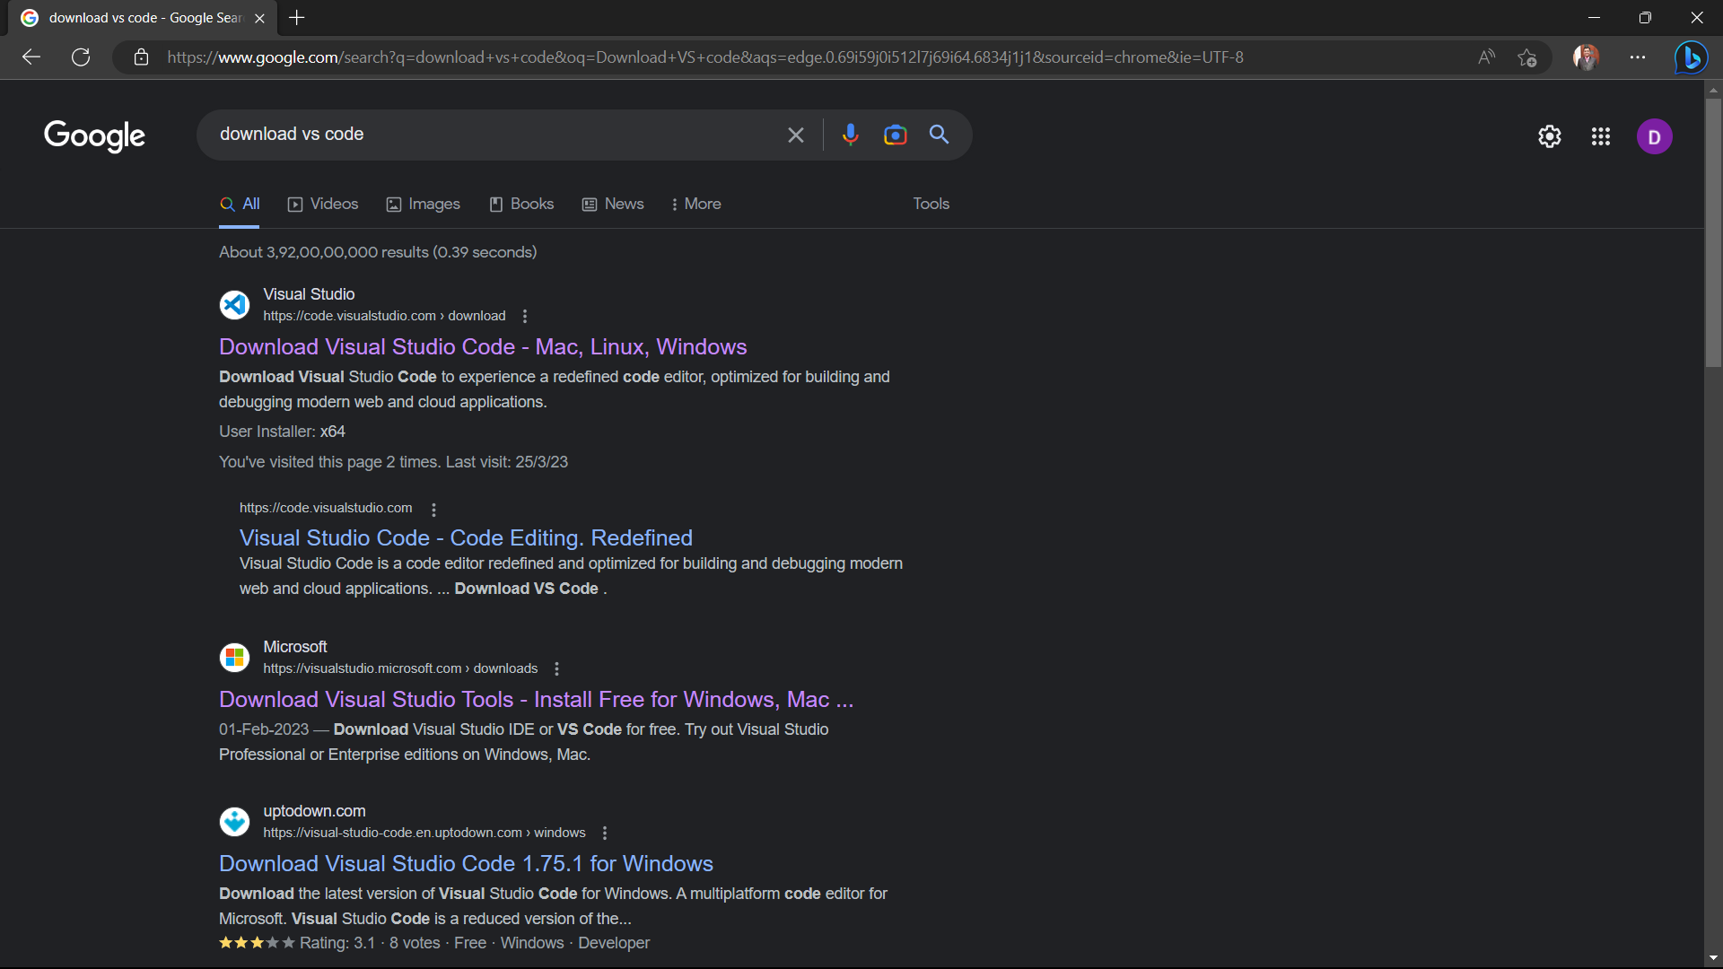Open the Google apps grid
1723x969 pixels.
click(x=1601, y=136)
